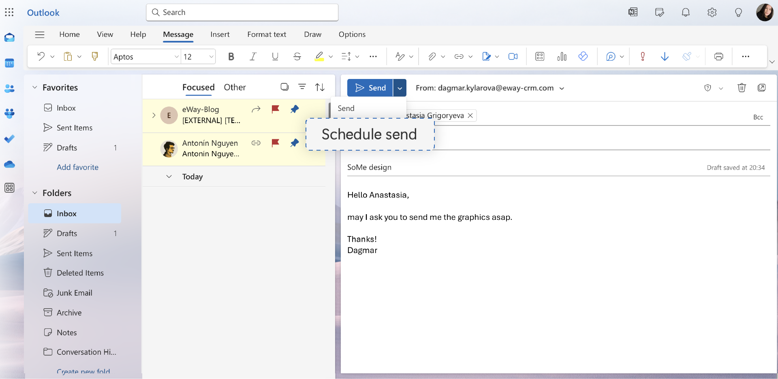This screenshot has height=379, width=778.
Task: Open the Apps grid icon in ribbon
Action: (x=540, y=57)
